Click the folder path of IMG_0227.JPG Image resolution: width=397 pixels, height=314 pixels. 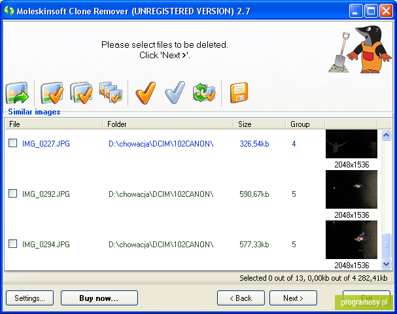pos(161,144)
